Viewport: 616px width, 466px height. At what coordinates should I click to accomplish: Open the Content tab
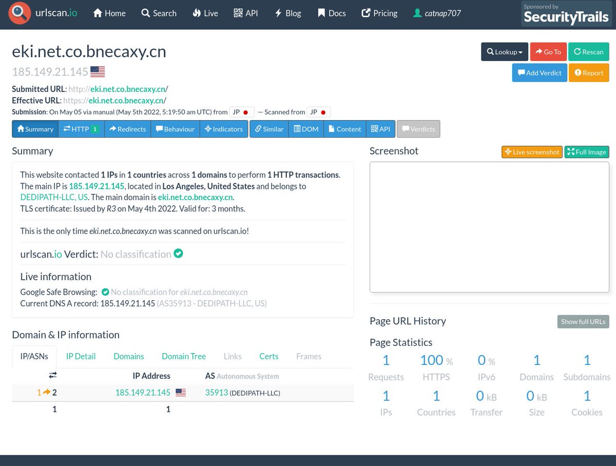344,129
